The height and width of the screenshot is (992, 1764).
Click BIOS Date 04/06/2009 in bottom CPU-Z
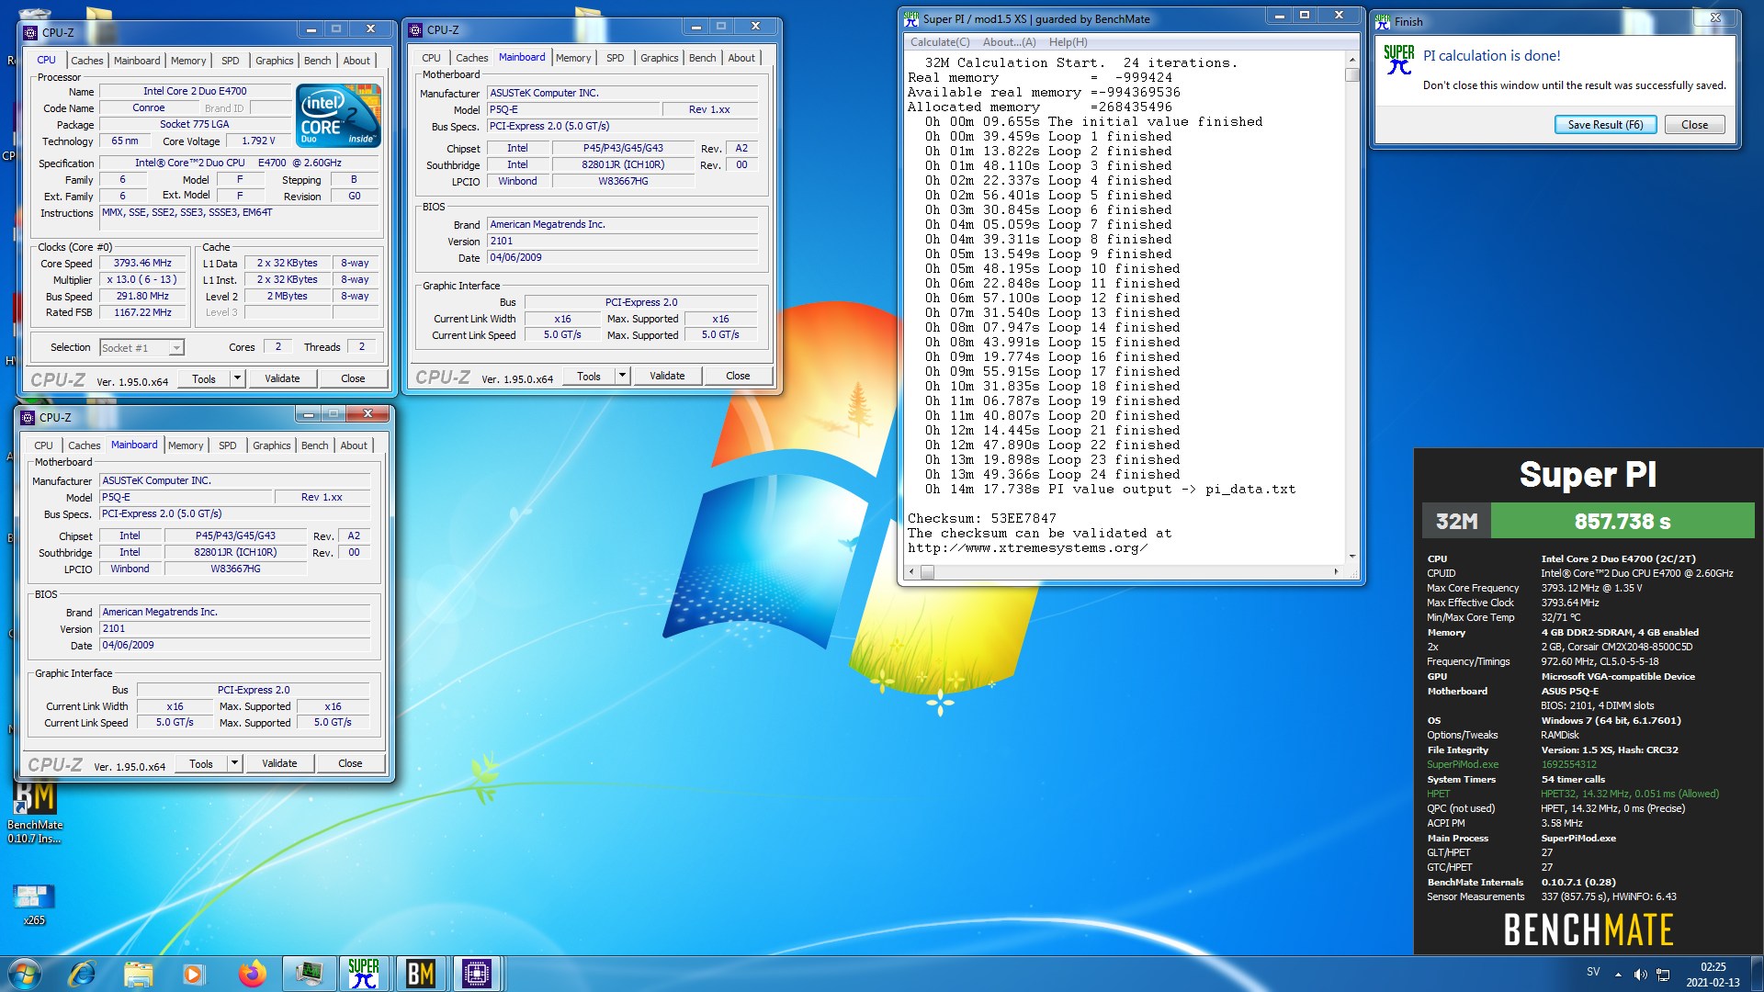click(x=234, y=645)
